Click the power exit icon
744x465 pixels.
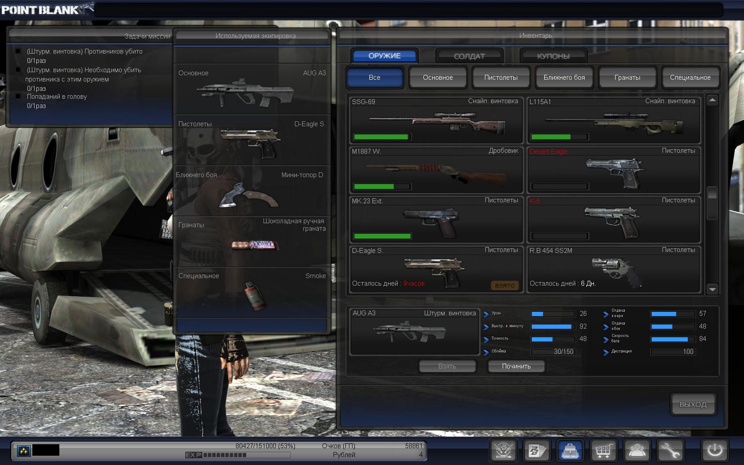click(715, 451)
